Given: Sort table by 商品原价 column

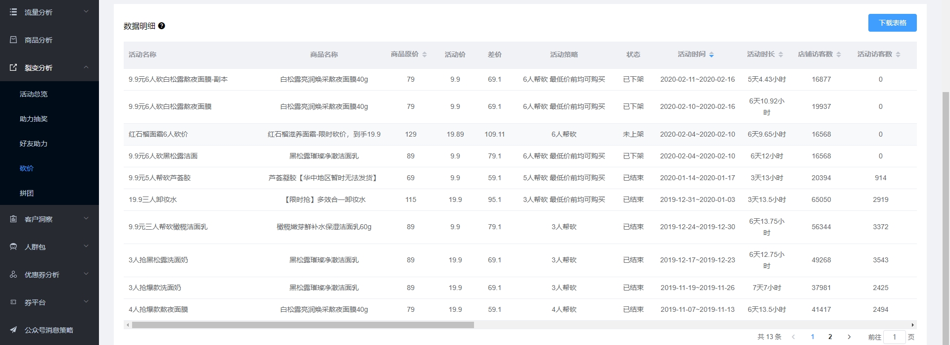Looking at the screenshot, I should [424, 54].
